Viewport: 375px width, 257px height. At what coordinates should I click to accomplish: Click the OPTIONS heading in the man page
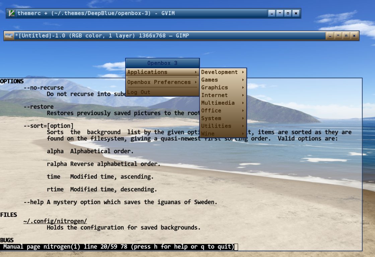(x=12, y=81)
